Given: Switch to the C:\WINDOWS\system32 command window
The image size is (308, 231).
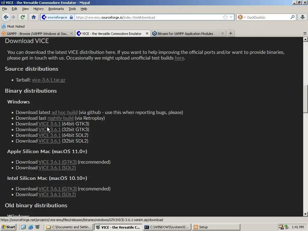Looking at the screenshot, I should tap(167, 227).
